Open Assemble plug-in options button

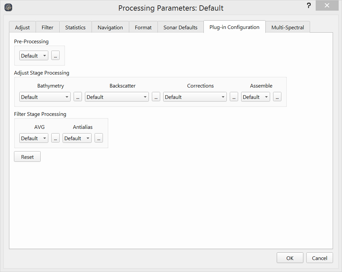coord(277,97)
